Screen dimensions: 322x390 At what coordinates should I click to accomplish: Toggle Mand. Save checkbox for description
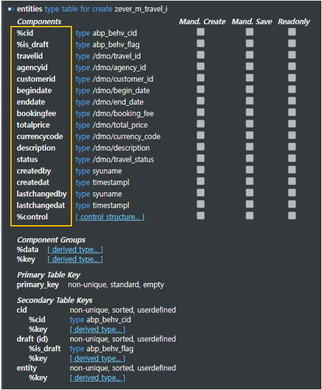pyautogui.click(x=249, y=147)
